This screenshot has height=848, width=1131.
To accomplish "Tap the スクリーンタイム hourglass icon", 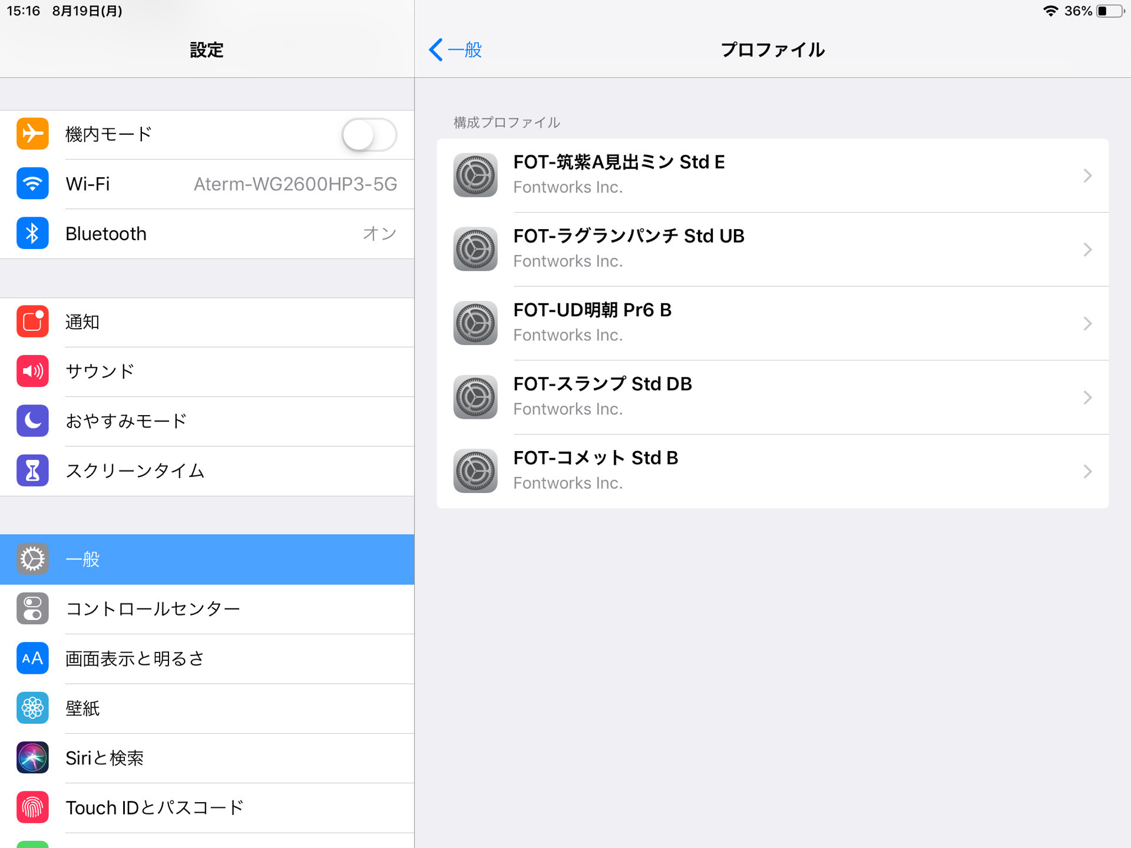I will [32, 471].
